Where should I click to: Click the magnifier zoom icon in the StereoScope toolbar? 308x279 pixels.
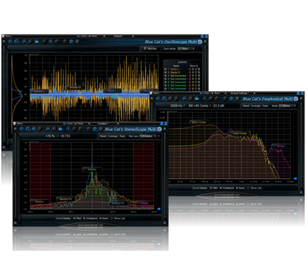(28, 129)
